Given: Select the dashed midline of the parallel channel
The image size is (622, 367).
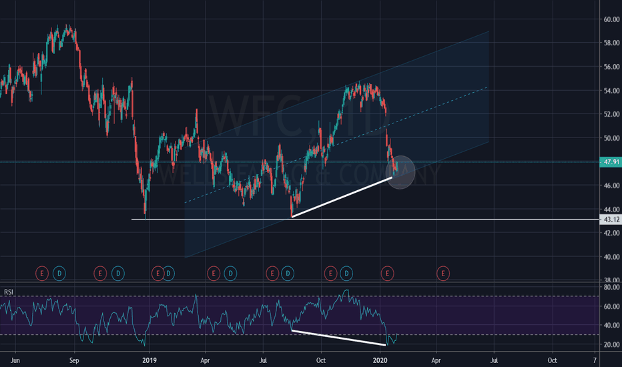Looking at the screenshot, I should coord(336,145).
